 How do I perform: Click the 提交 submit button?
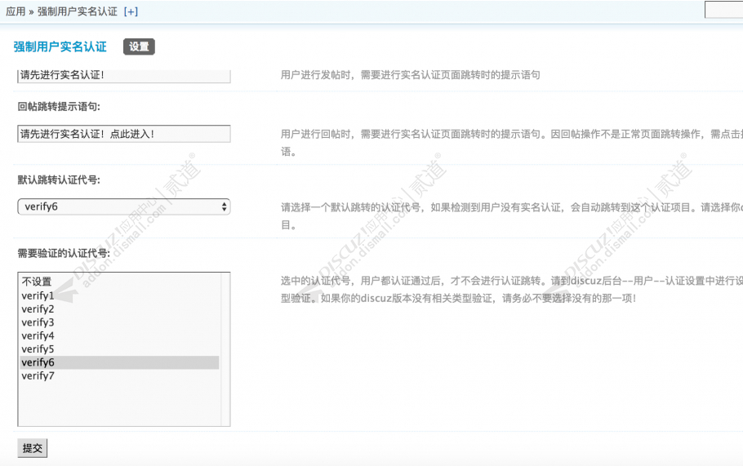pos(32,448)
